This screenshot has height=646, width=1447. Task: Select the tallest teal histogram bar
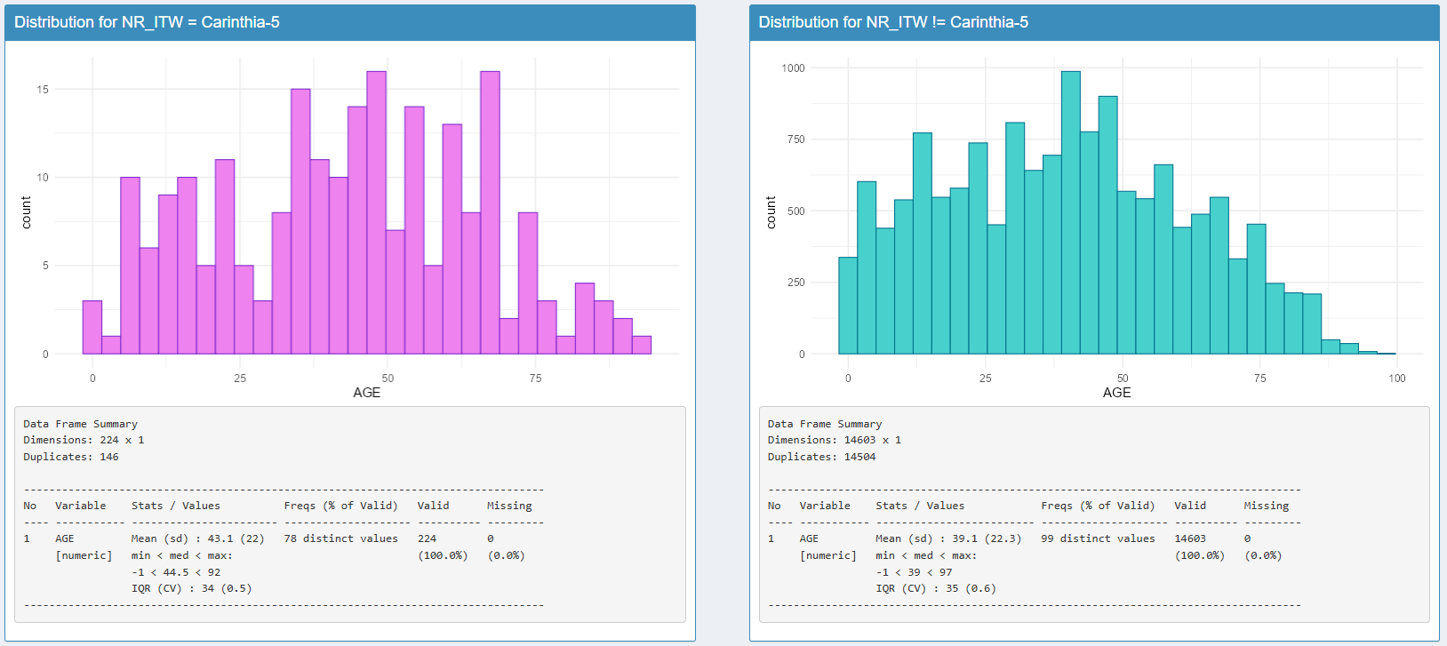point(1070,213)
